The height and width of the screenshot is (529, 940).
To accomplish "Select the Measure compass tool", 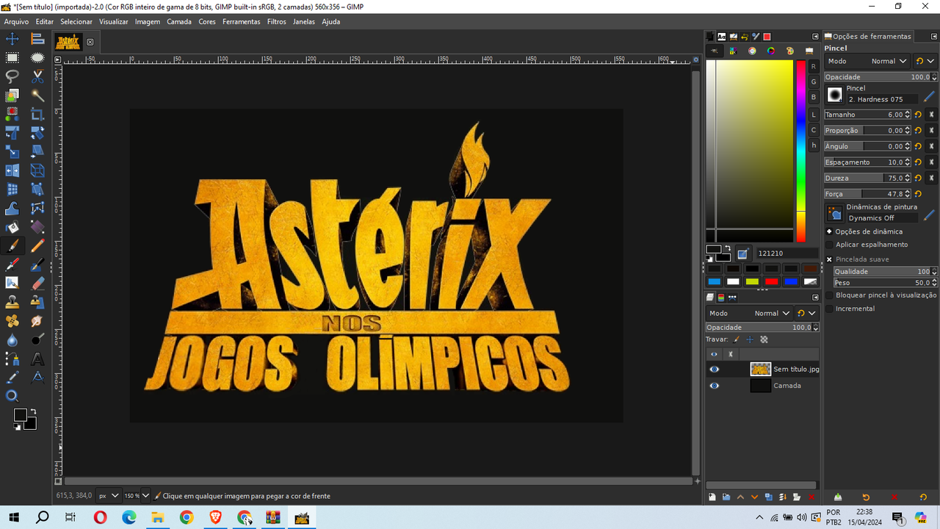I will [x=37, y=378].
